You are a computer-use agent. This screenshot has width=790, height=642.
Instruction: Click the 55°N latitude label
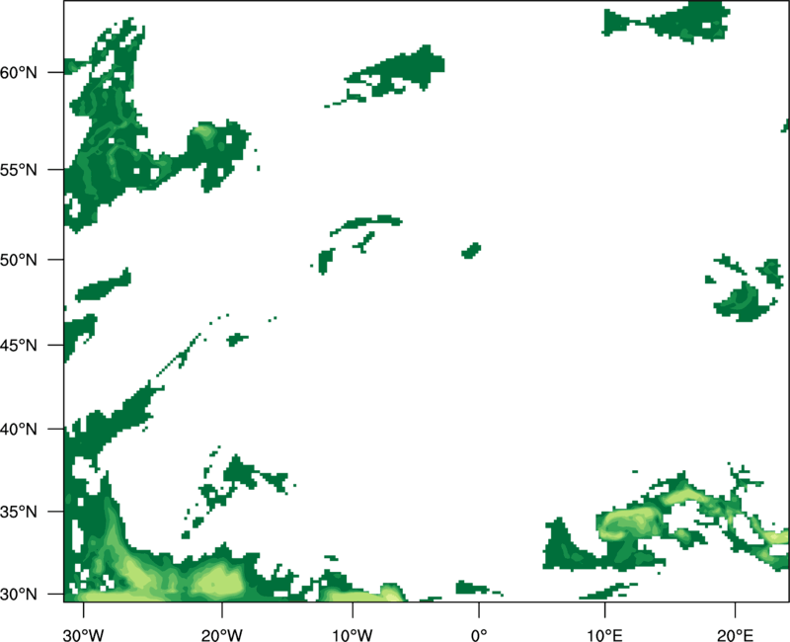[x=19, y=170]
